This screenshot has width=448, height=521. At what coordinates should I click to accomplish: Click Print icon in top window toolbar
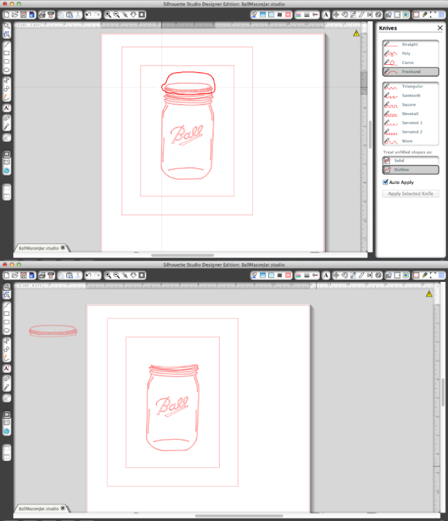click(42, 14)
